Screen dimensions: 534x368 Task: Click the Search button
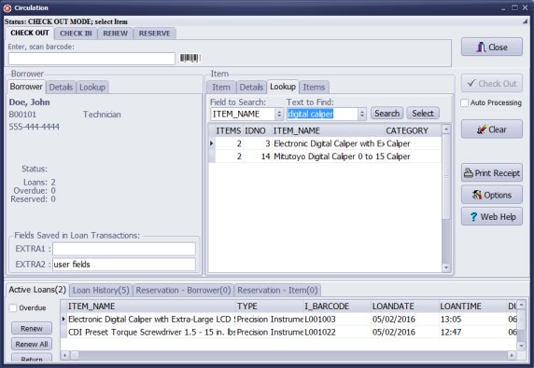pos(386,113)
